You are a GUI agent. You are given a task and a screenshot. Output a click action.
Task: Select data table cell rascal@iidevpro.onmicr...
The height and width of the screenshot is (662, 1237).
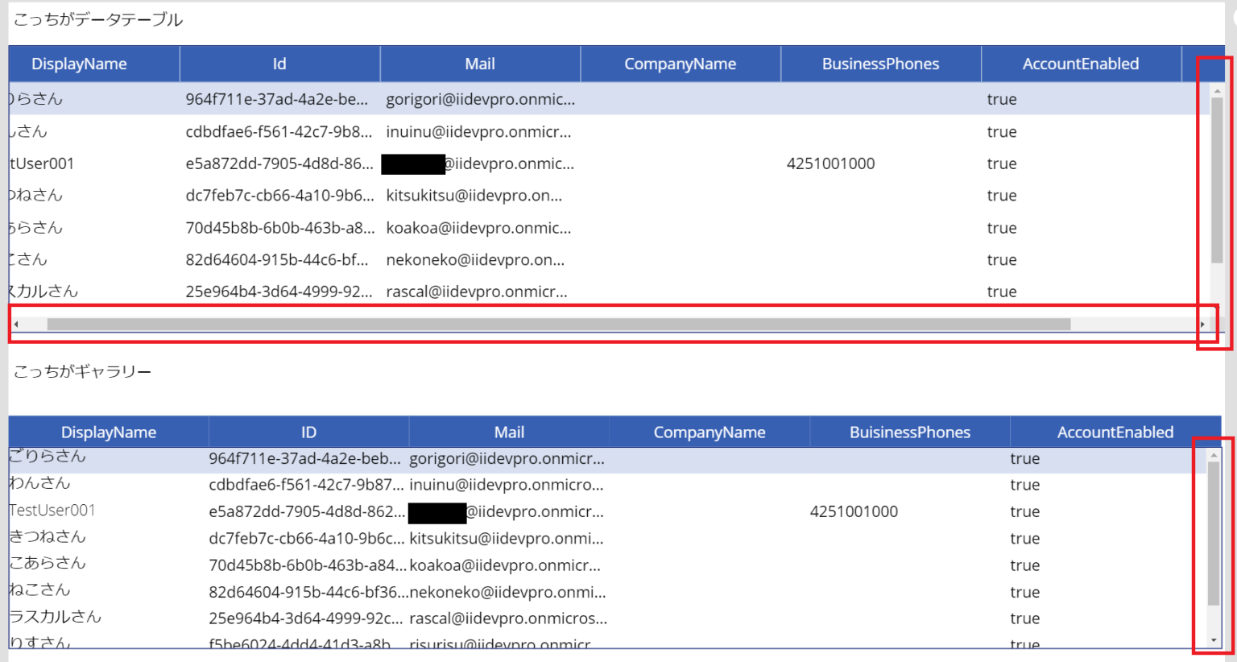477,292
